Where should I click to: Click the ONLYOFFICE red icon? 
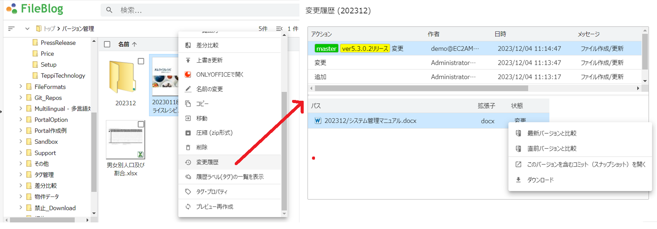[188, 74]
